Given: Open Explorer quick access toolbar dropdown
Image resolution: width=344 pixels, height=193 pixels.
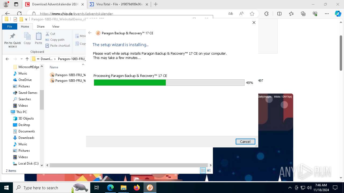Looking at the screenshot, I should click(26, 19).
